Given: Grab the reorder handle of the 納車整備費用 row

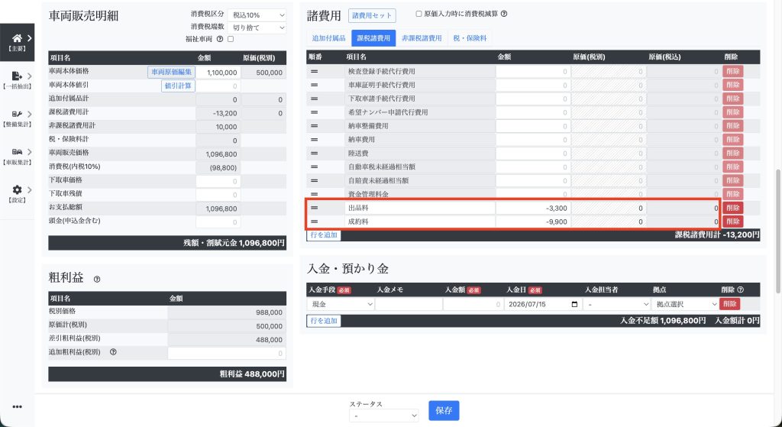Looking at the screenshot, I should 314,126.
